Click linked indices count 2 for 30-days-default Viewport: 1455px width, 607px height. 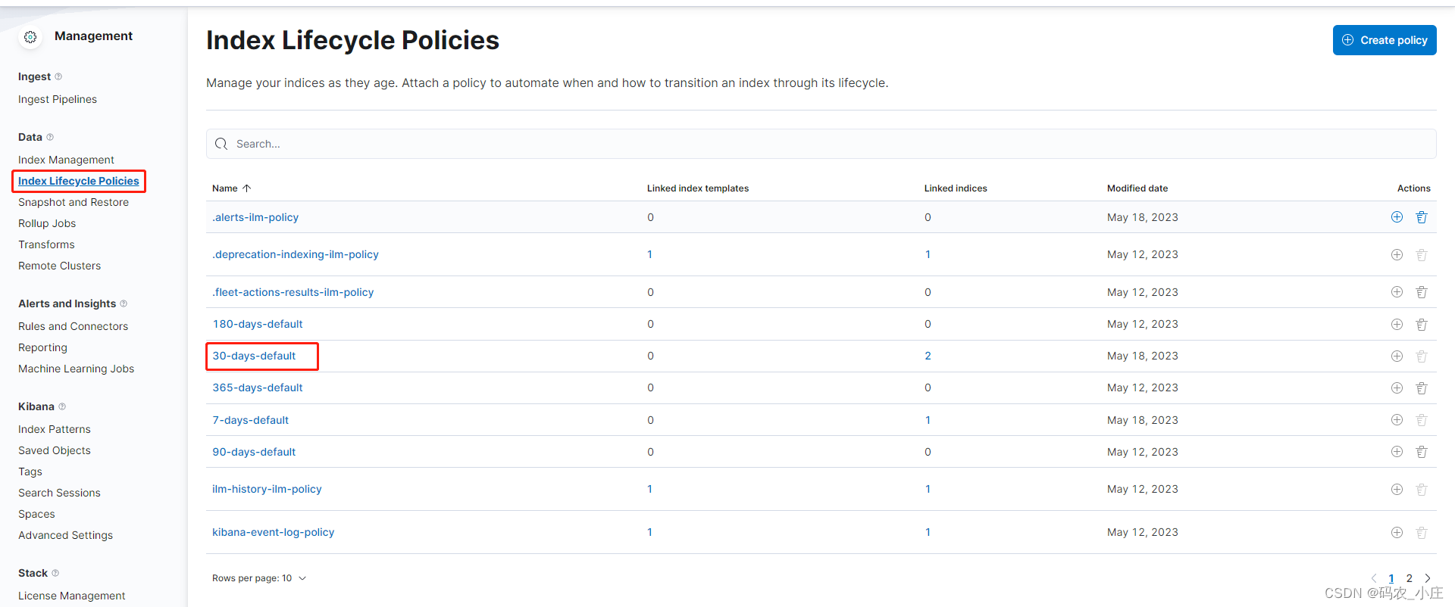point(928,356)
